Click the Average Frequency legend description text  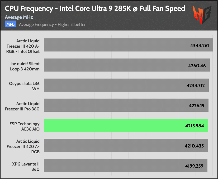pos(52,25)
